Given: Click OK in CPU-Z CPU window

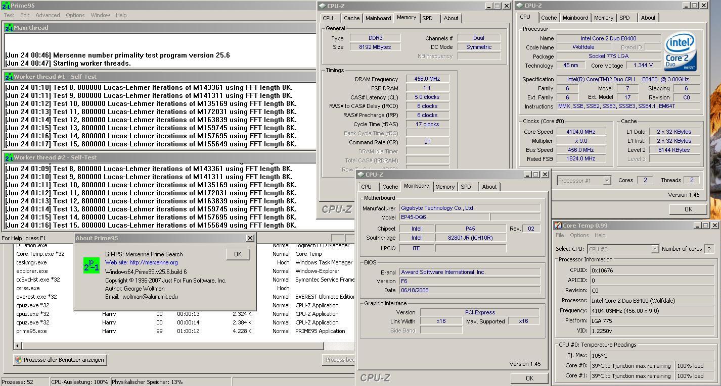Looking at the screenshot, I should [688, 209].
